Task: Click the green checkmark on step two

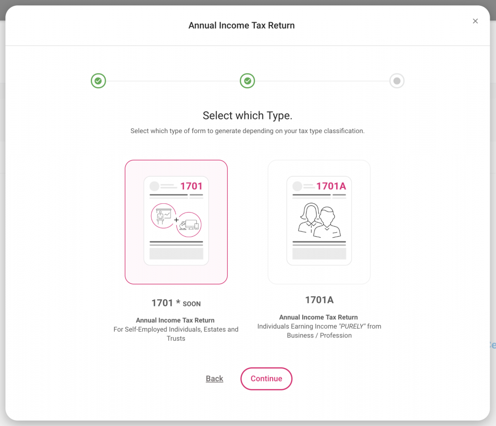Action: point(248,81)
